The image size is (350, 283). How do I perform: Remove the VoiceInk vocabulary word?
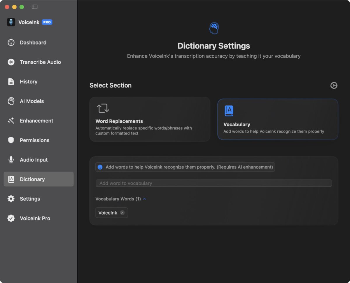tap(122, 213)
